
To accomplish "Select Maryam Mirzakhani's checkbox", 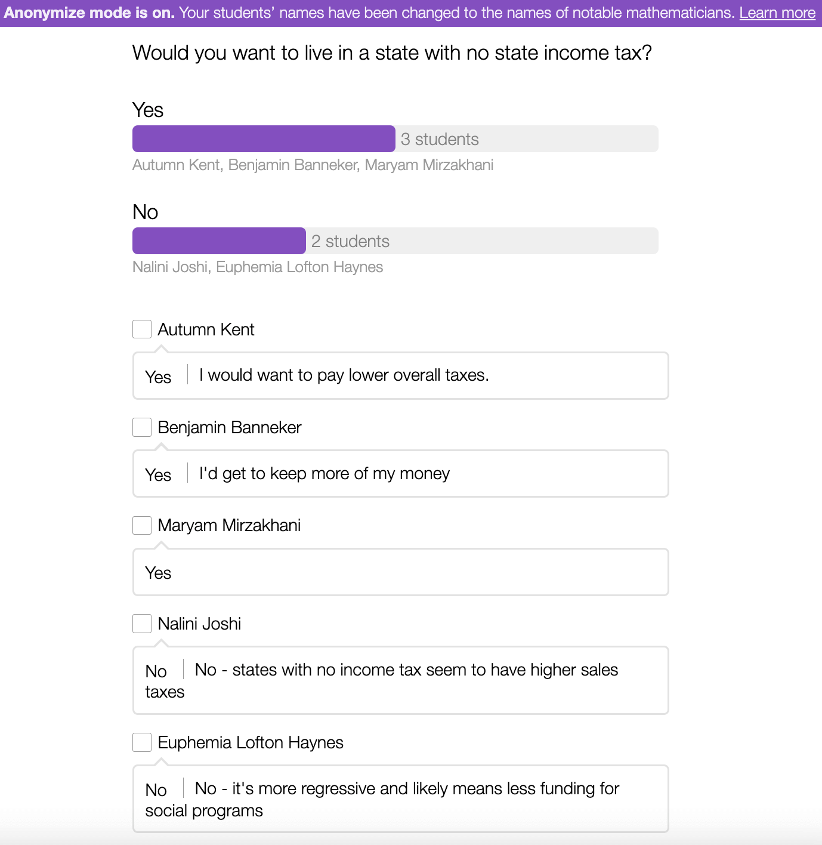I will pos(141,525).
